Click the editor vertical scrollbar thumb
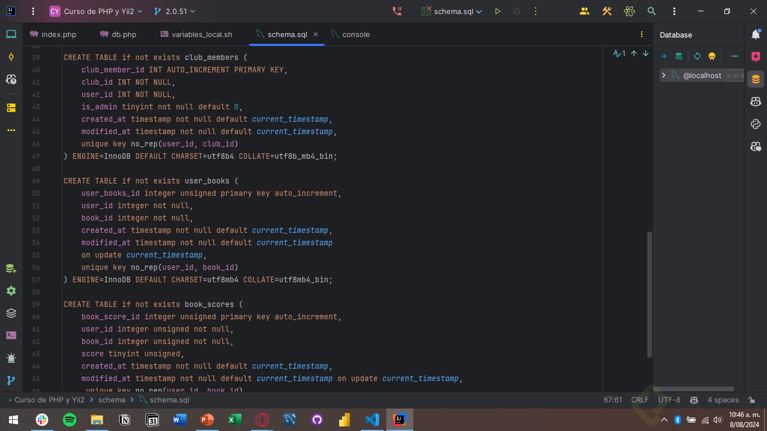Screen dimensions: 767x431 650,295
